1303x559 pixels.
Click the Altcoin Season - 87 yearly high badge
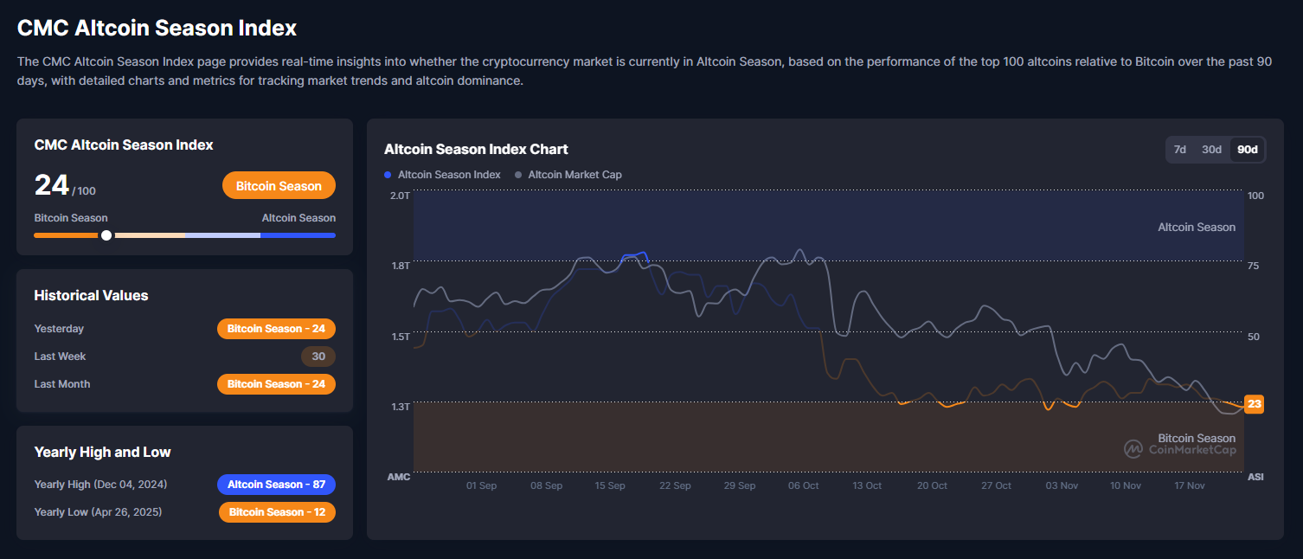(276, 485)
